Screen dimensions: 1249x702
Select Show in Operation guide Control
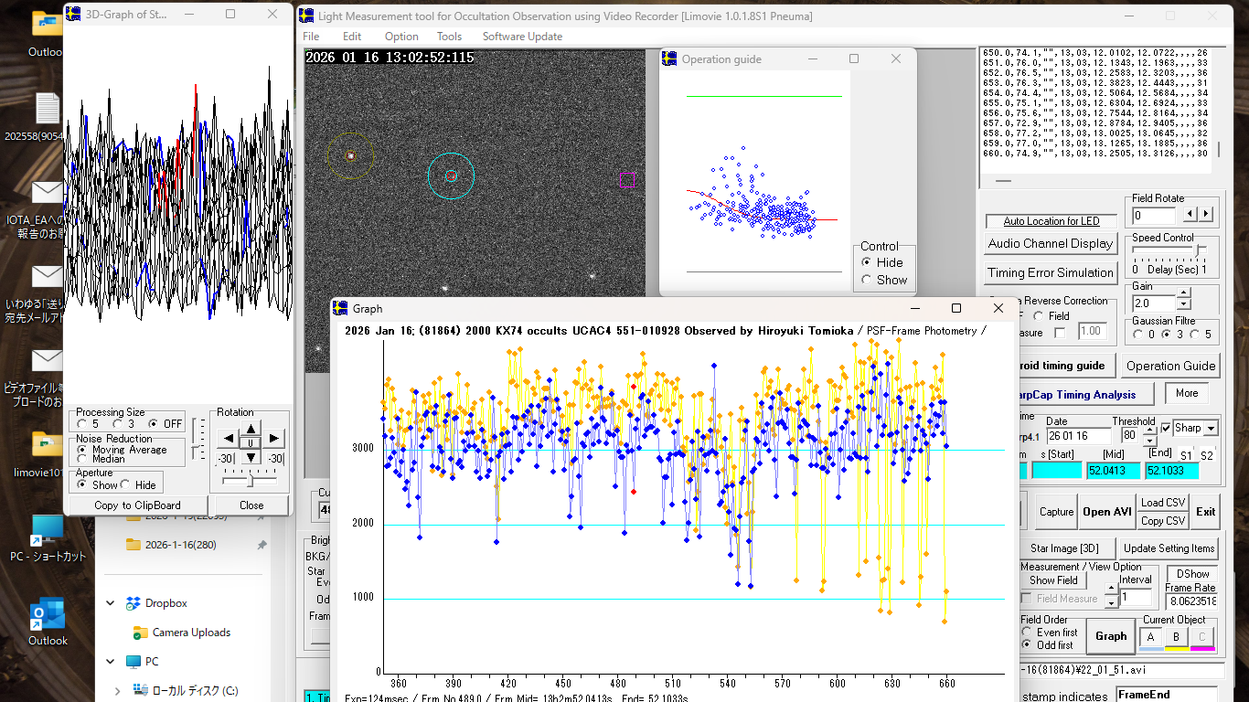(867, 280)
